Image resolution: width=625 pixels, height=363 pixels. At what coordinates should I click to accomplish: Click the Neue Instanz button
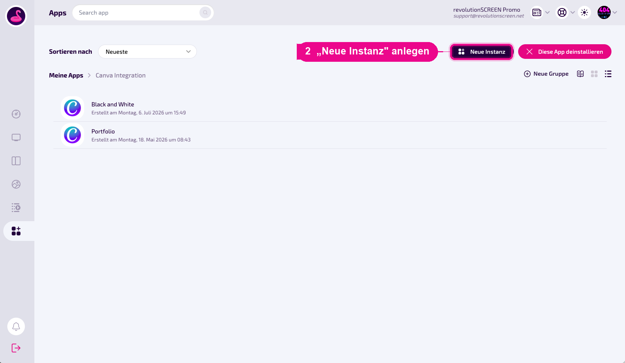click(x=482, y=52)
